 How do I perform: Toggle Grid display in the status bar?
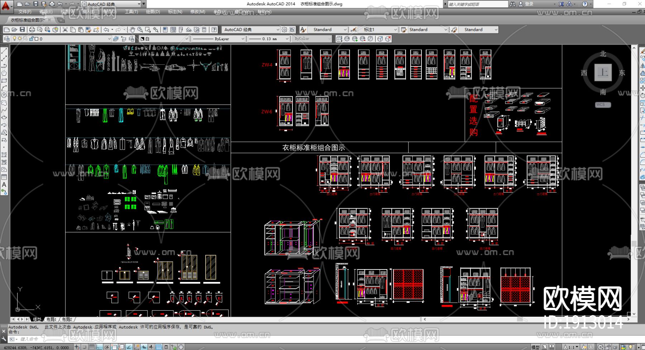coord(92,347)
